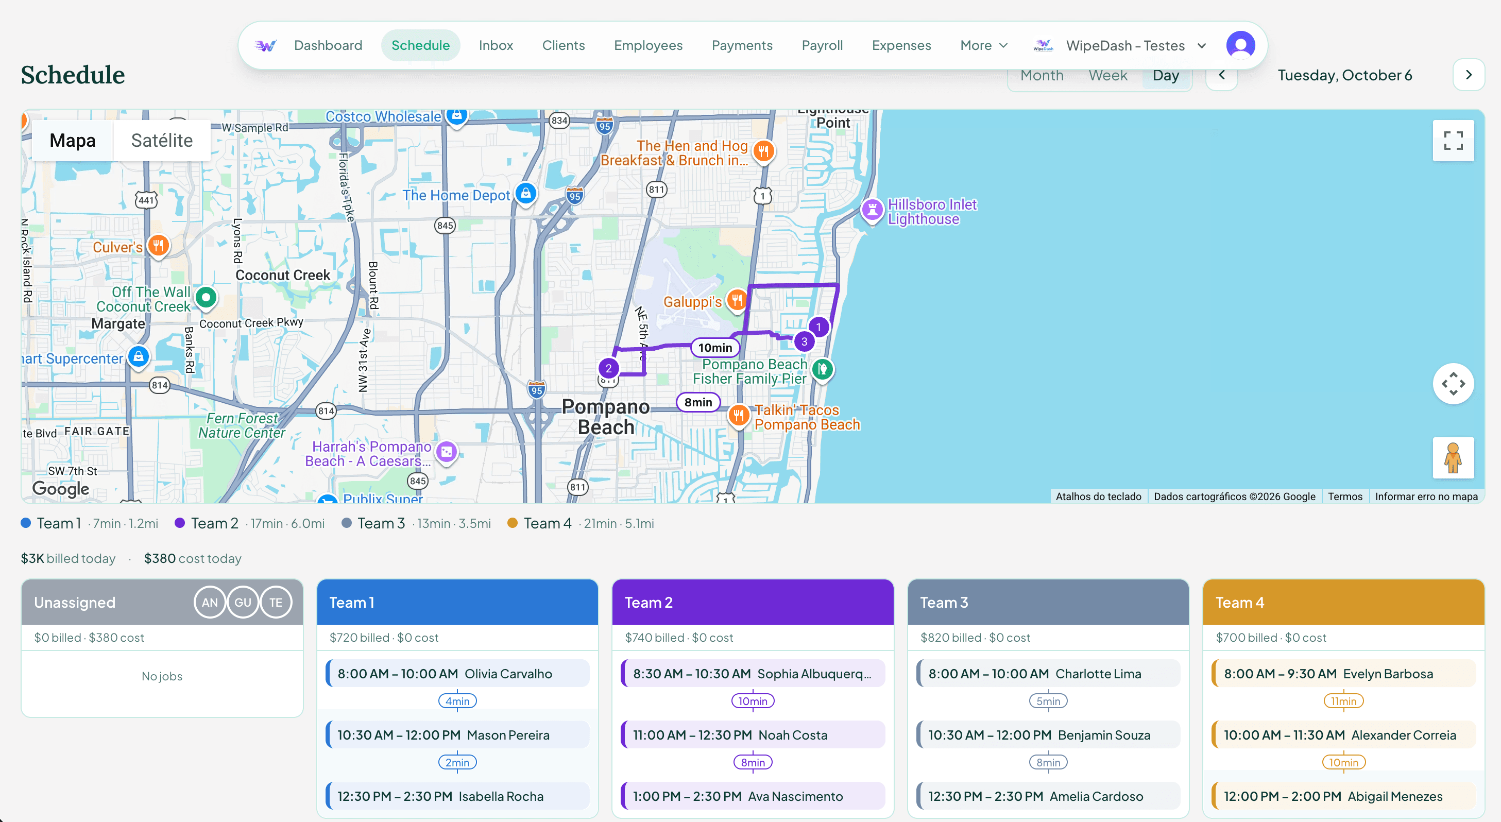Click the WipeDash logo icon in navbar
This screenshot has height=822, width=1501.
point(265,45)
